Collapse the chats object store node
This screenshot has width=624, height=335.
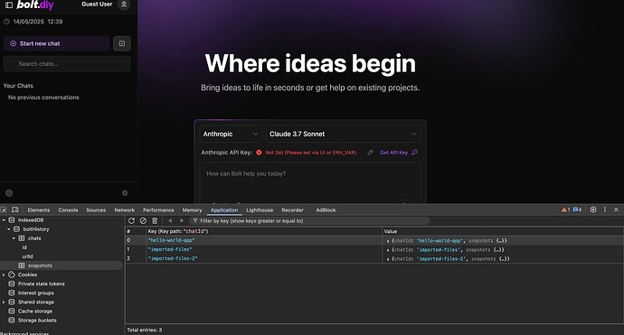pyautogui.click(x=14, y=238)
